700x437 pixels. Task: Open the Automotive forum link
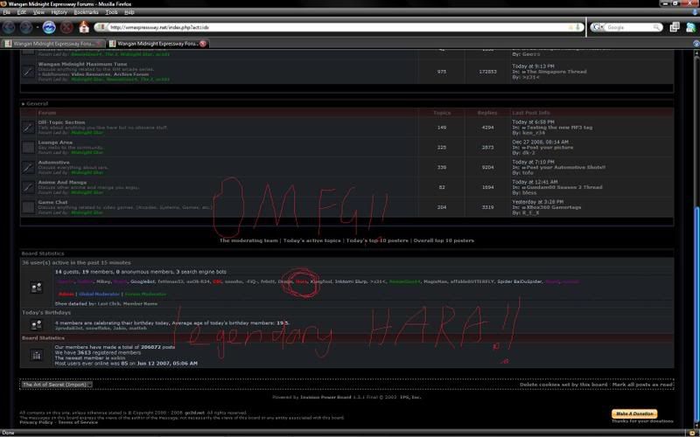(x=53, y=163)
